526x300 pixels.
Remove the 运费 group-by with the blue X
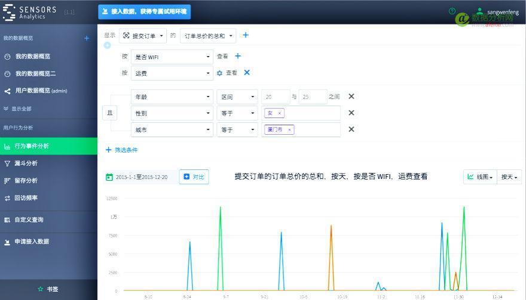[x=247, y=72]
